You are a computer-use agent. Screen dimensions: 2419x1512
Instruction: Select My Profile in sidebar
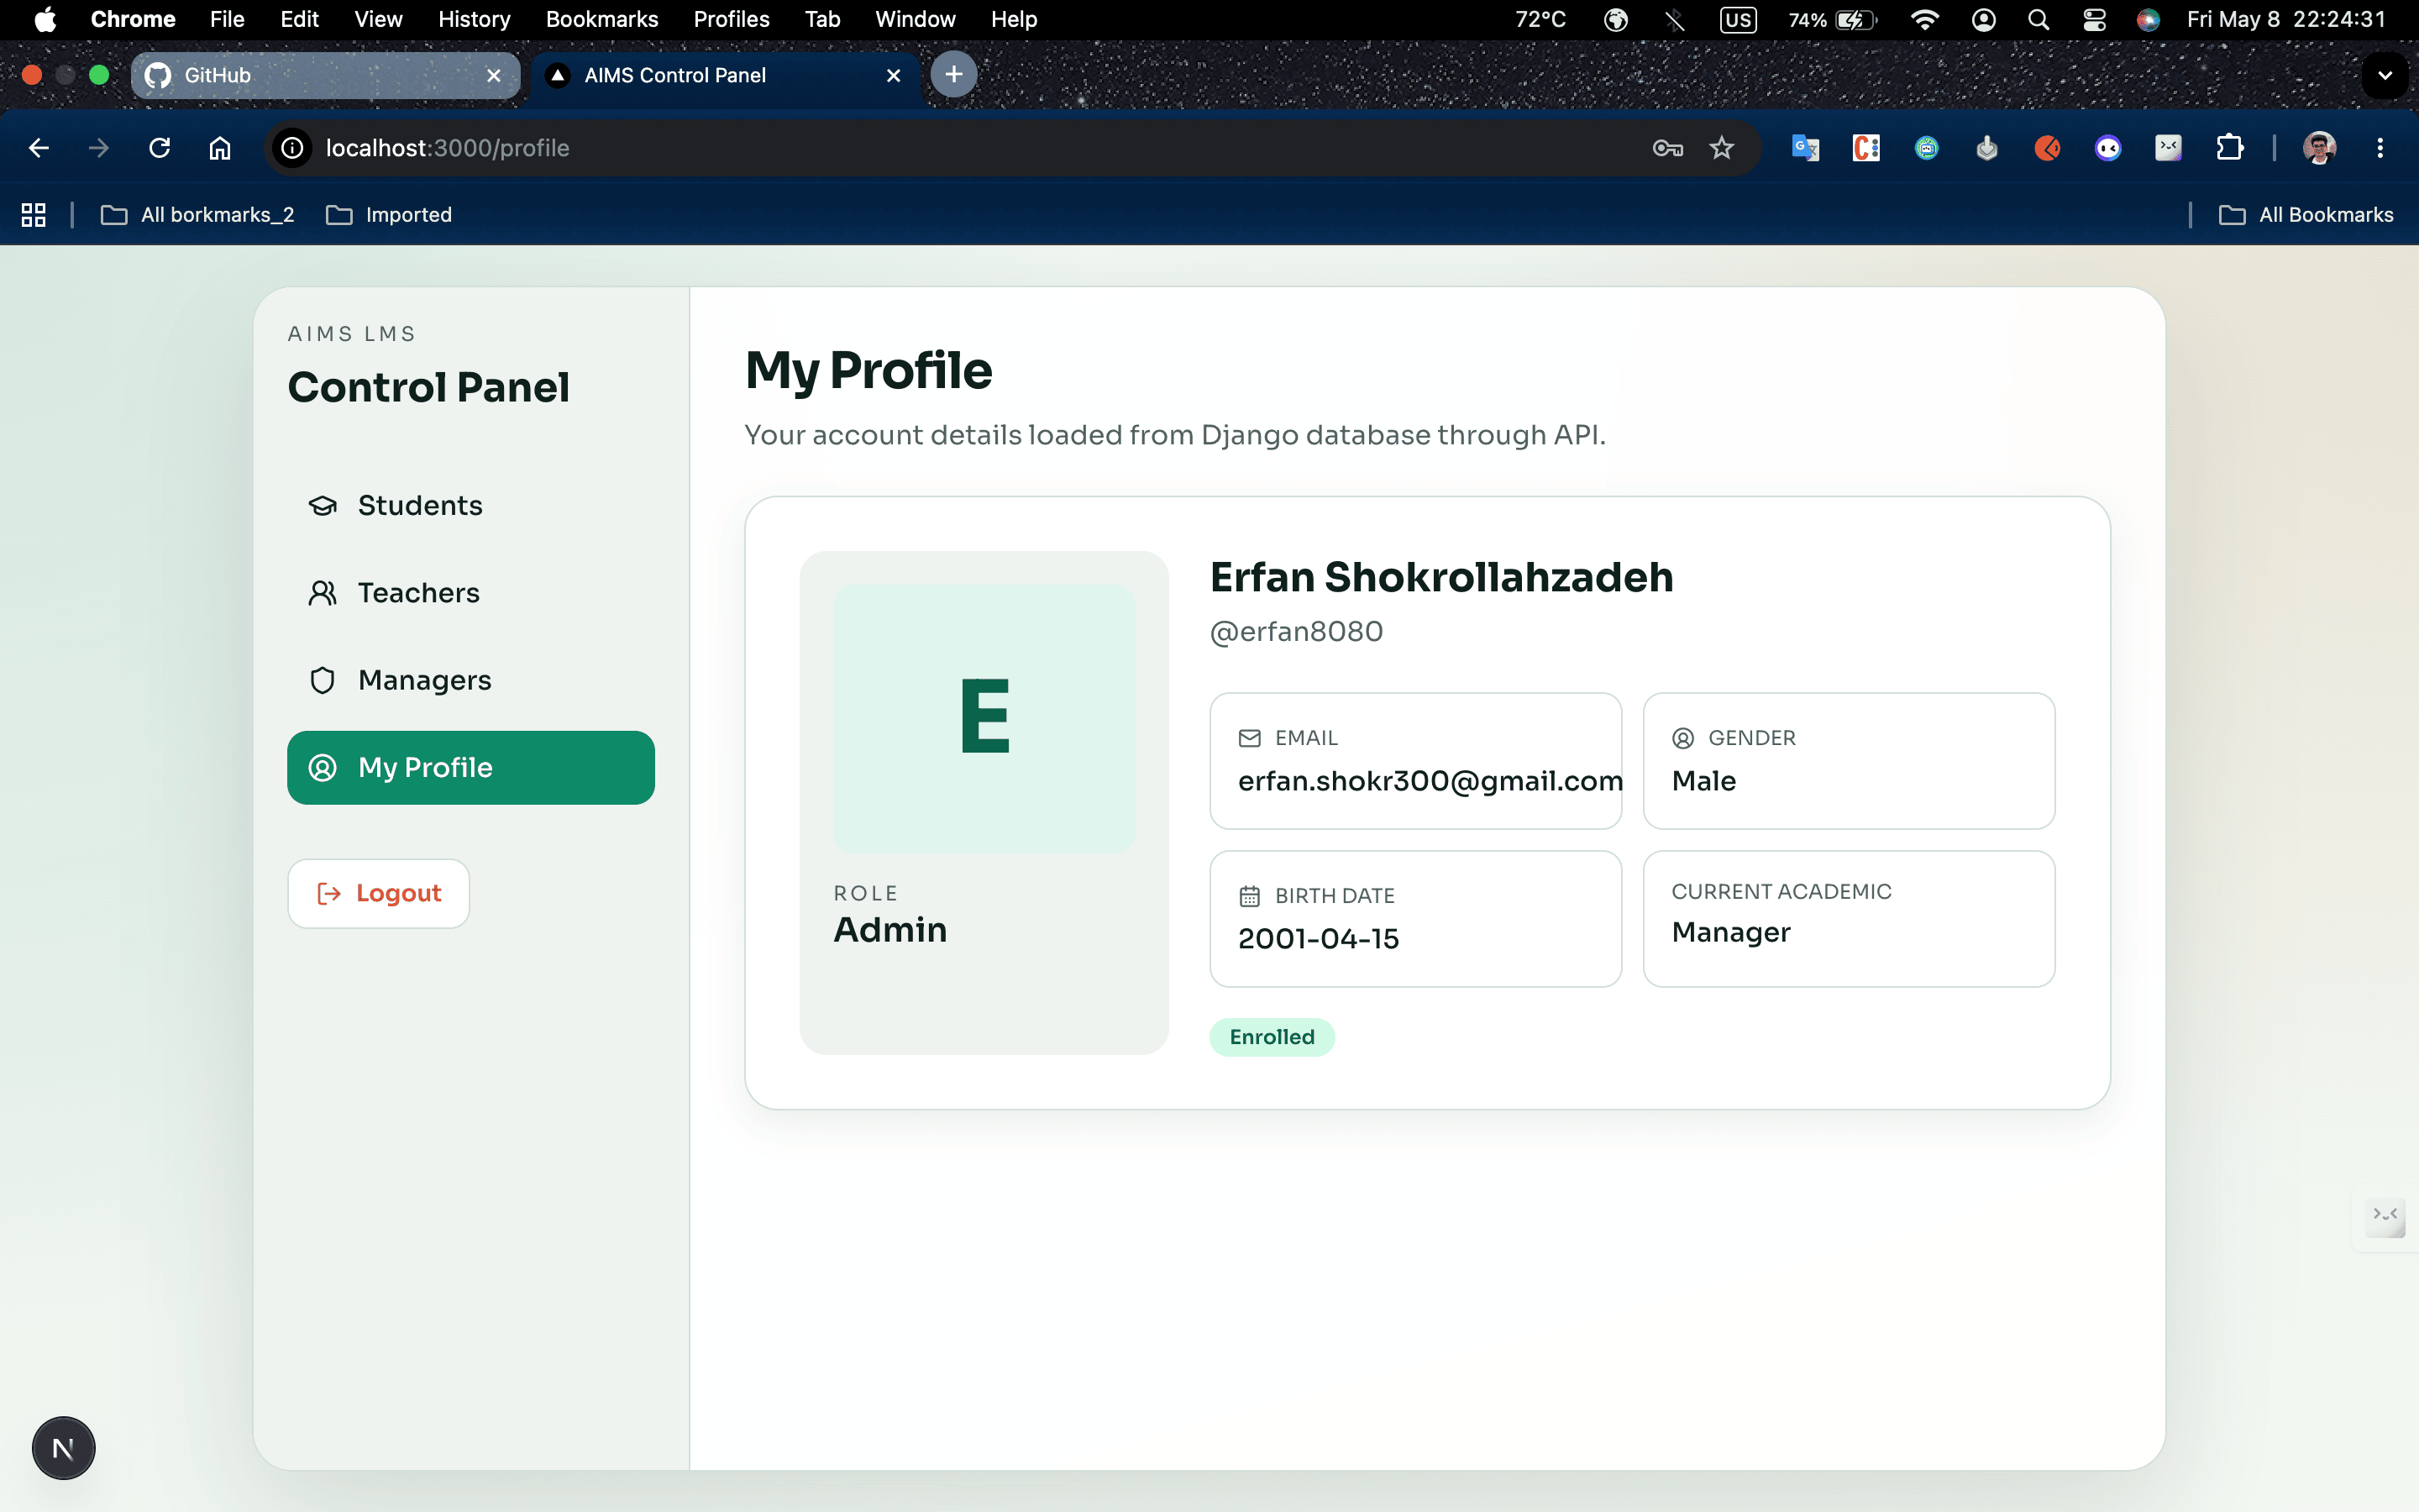click(x=471, y=767)
